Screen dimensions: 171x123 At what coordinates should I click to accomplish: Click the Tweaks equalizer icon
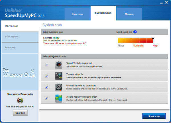pos(59,76)
